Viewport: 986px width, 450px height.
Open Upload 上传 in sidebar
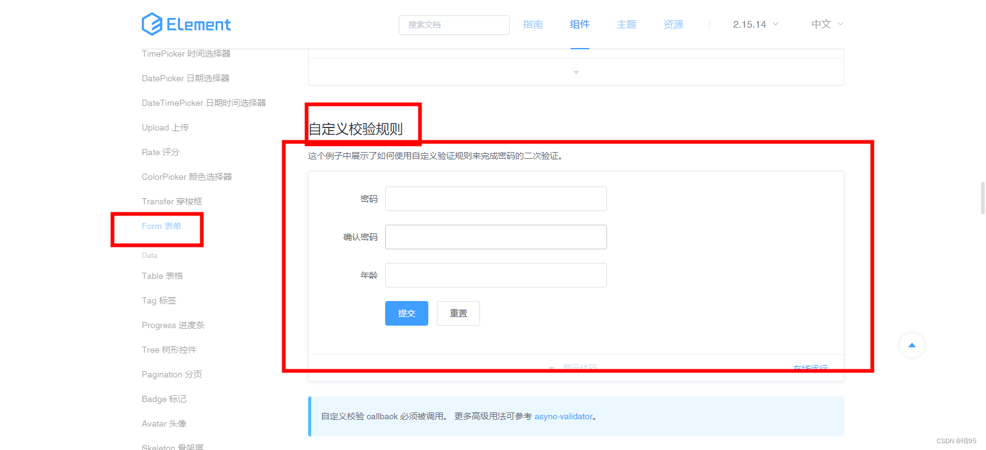(x=165, y=127)
